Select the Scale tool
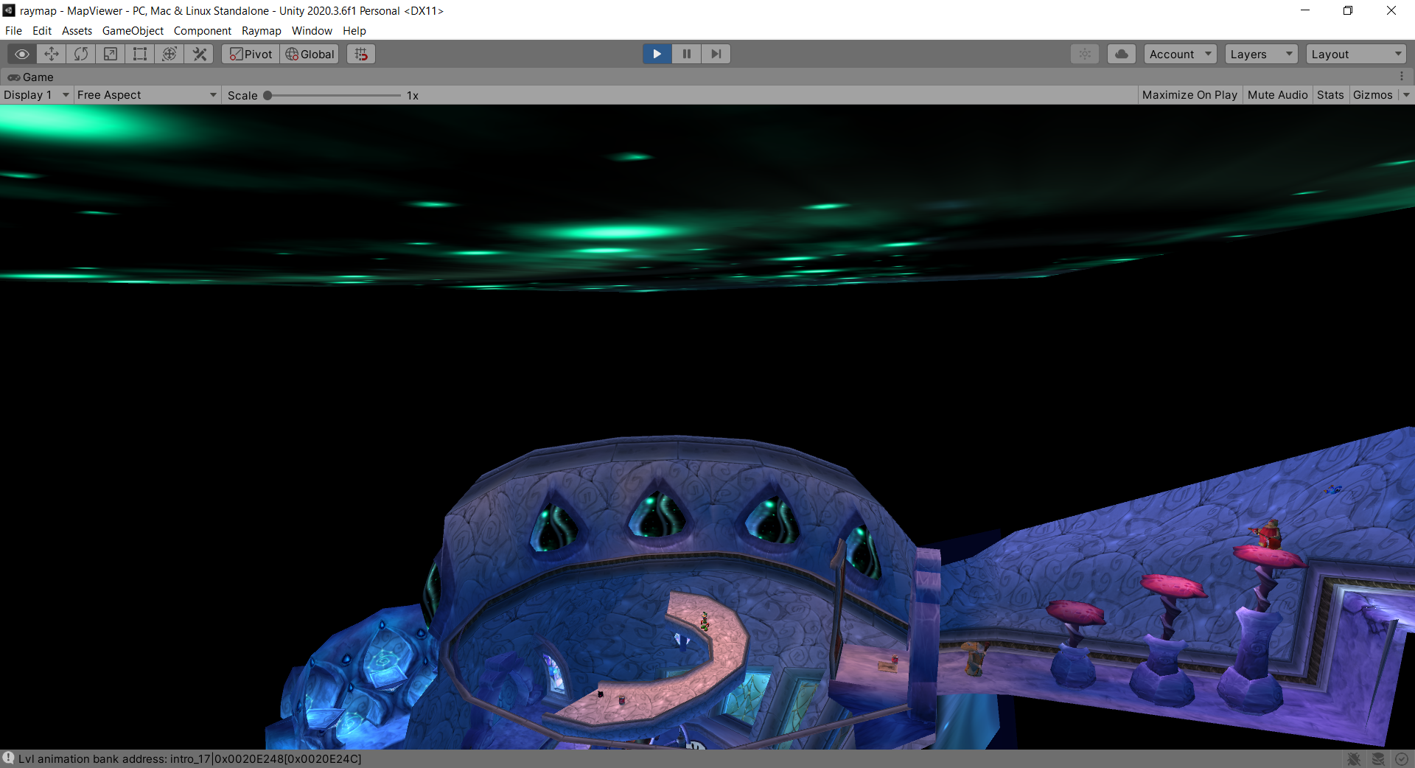This screenshot has width=1415, height=768. [x=111, y=54]
